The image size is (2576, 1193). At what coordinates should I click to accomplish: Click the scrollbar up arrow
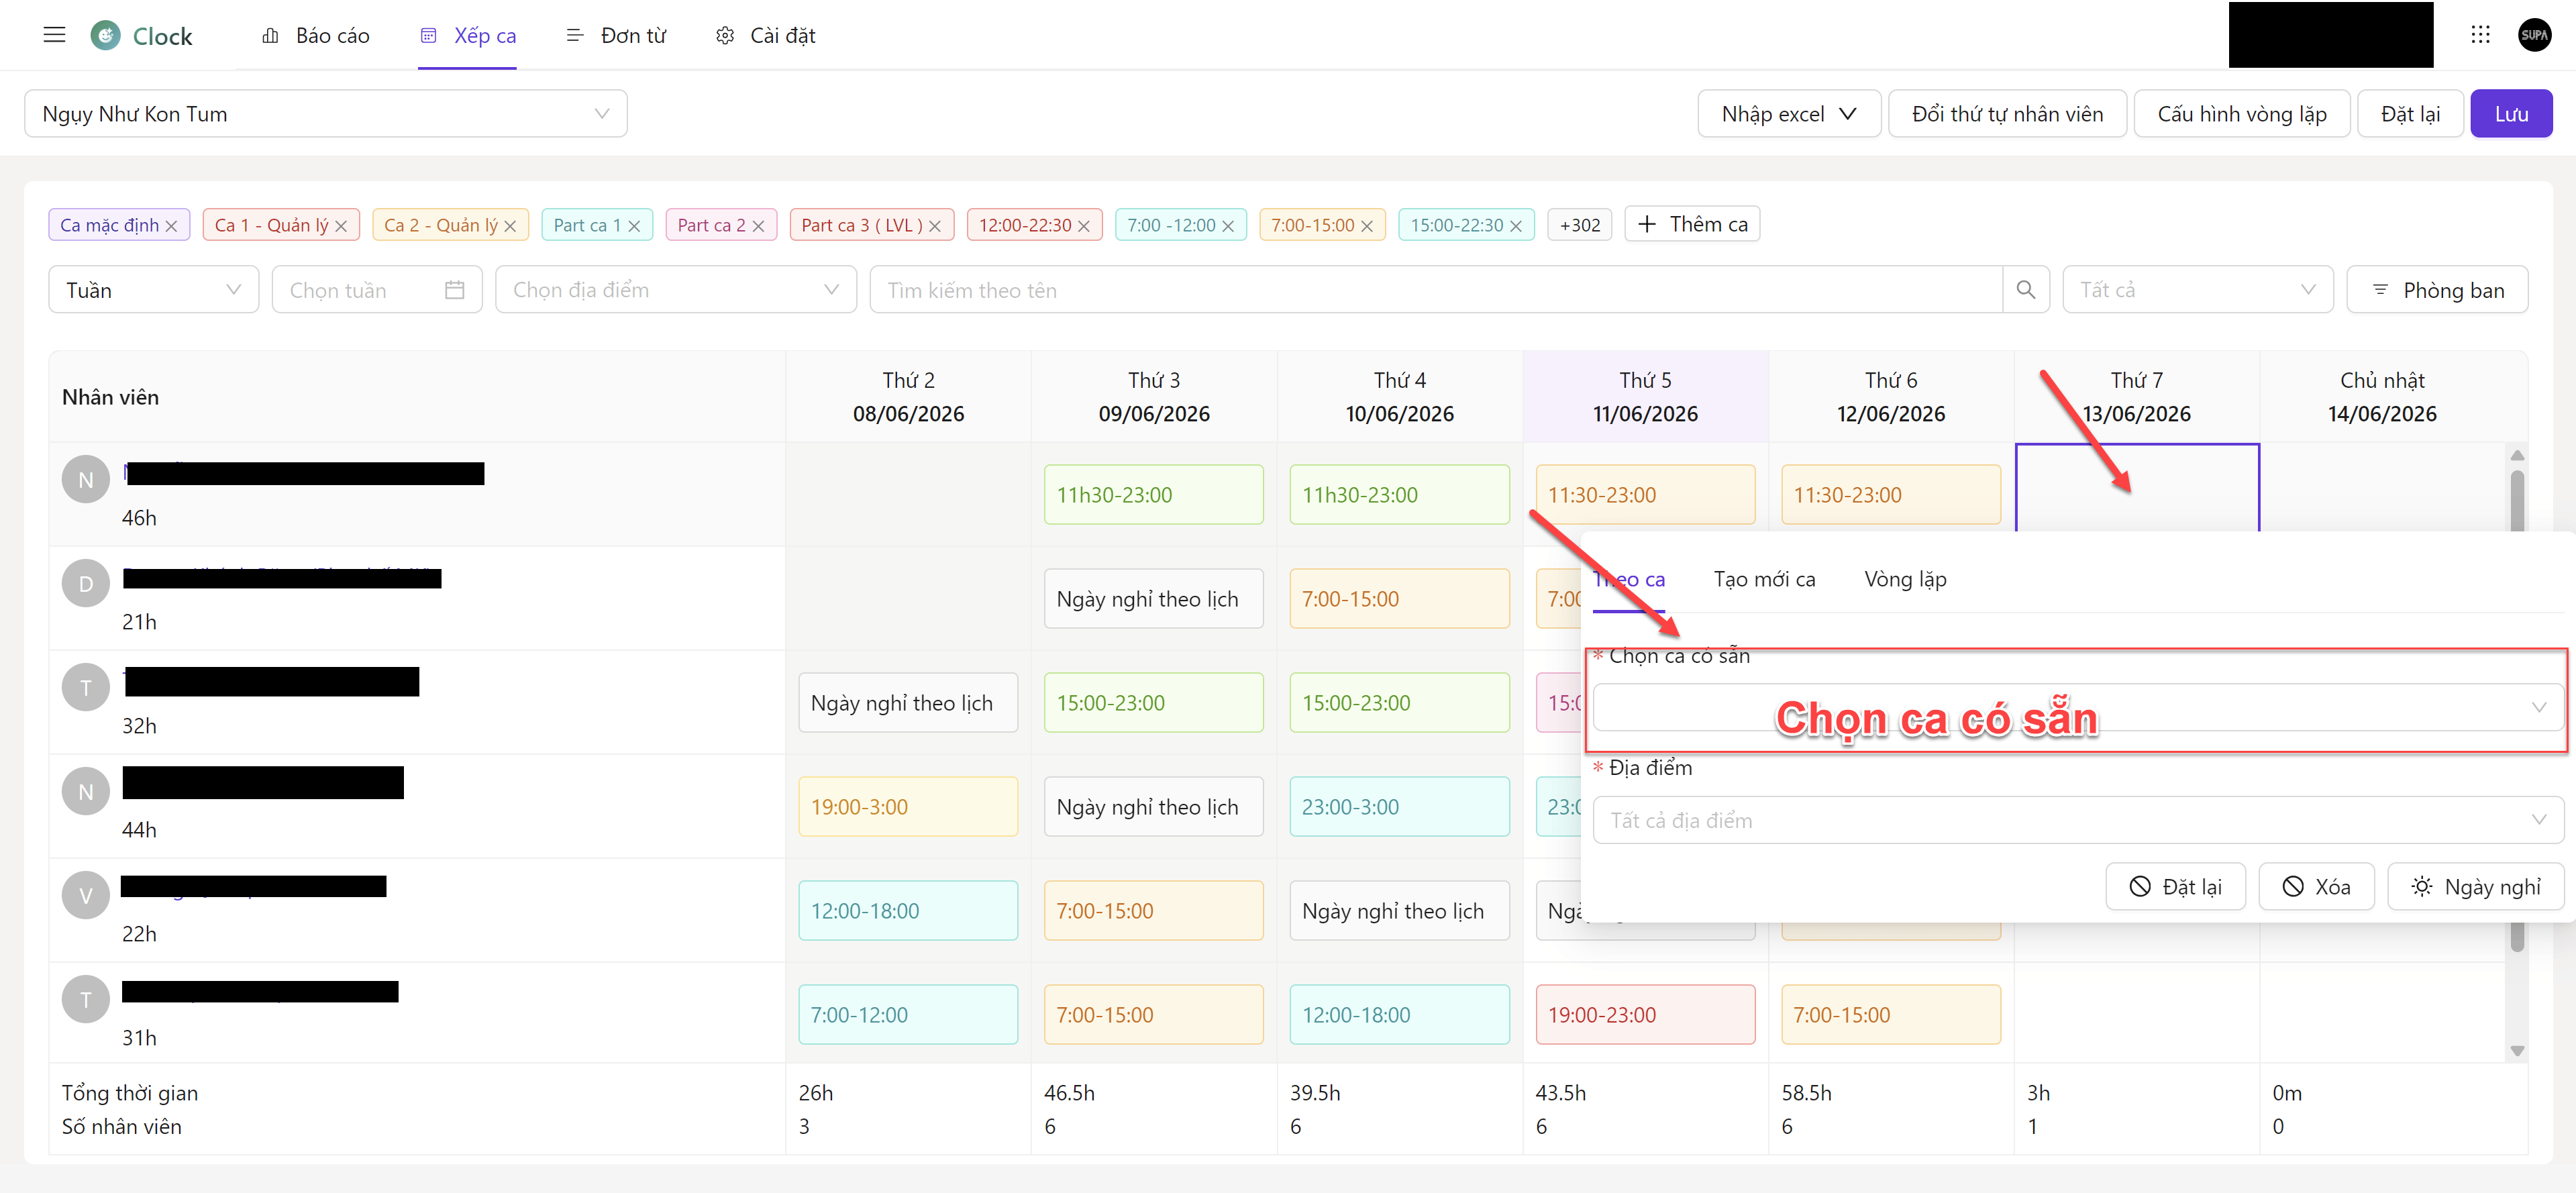2517,456
